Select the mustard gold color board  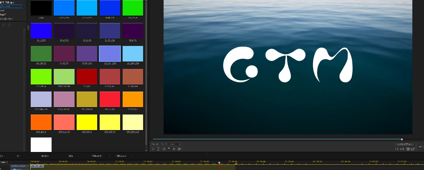click(87, 99)
